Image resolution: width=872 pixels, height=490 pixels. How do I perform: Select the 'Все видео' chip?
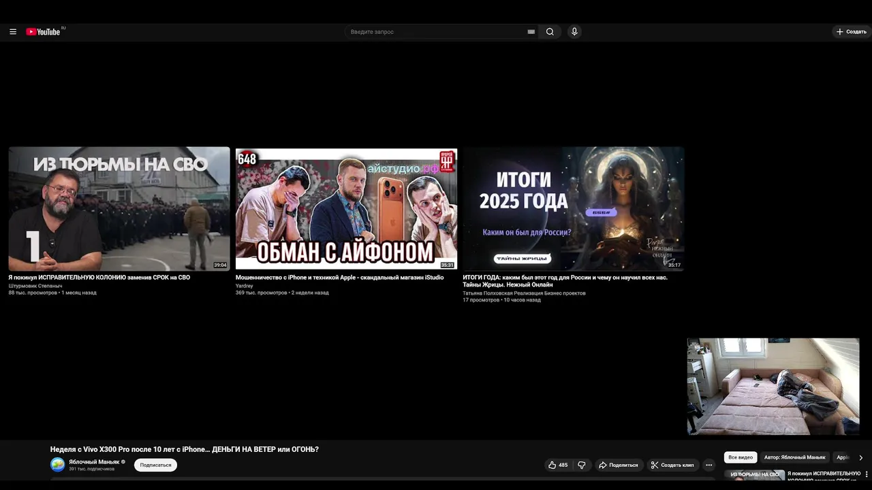(x=741, y=457)
